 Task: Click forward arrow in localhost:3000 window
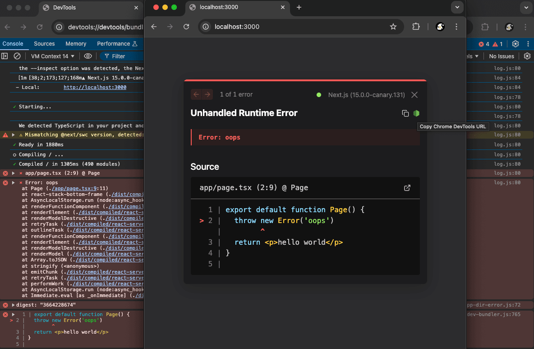pos(170,27)
